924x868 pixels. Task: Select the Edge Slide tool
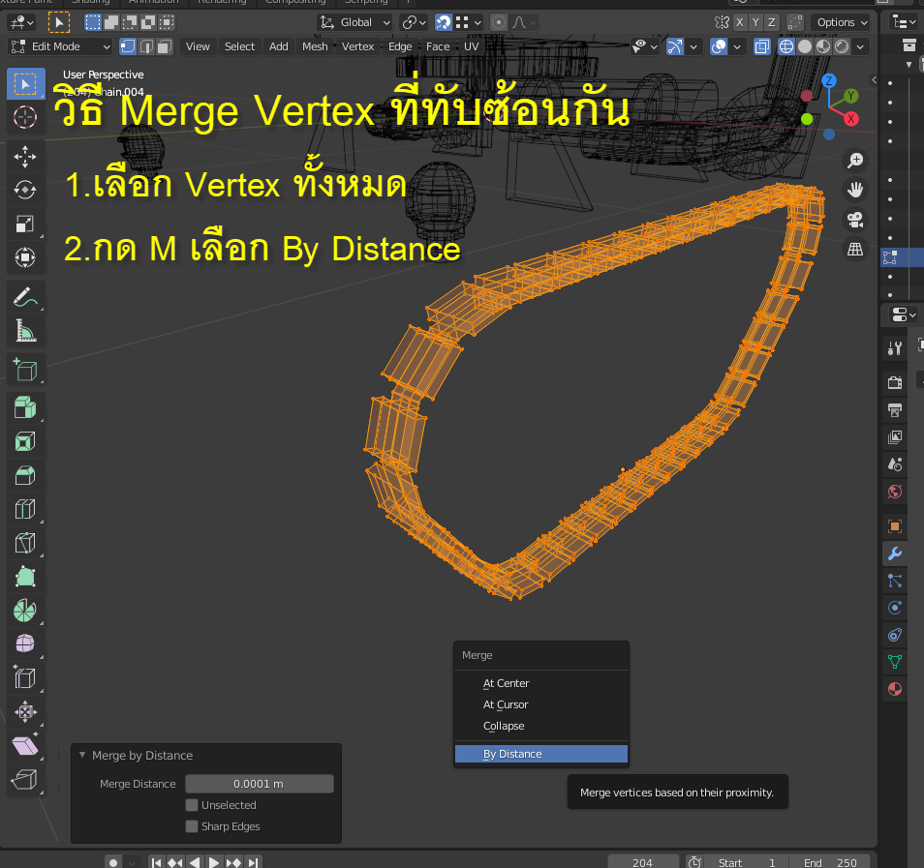pyautogui.click(x=25, y=677)
